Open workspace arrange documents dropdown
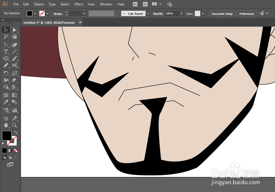The height and width of the screenshot is (192, 275). [157, 4]
